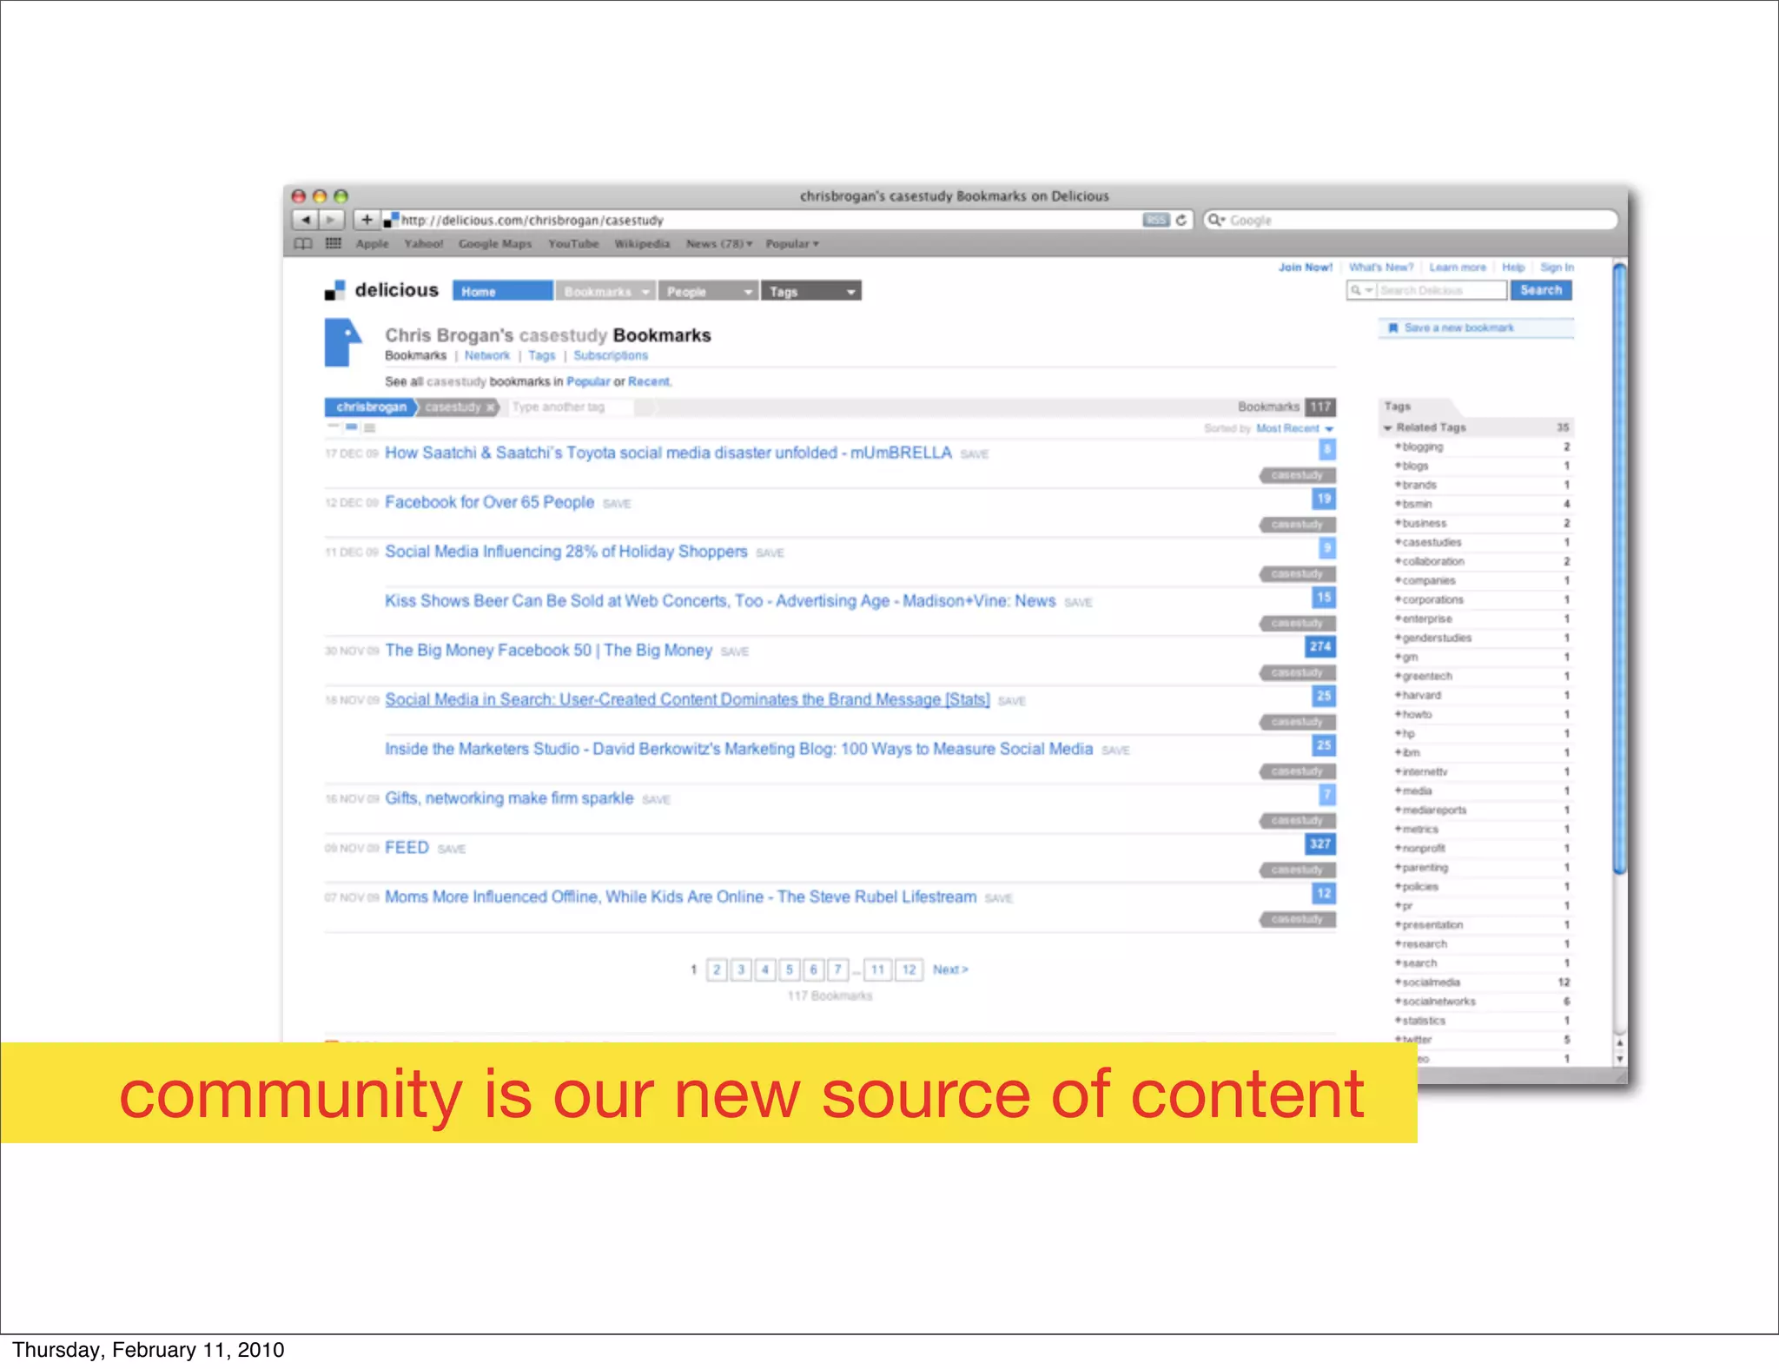Click the reload page icon
Image resolution: width=1779 pixels, height=1369 pixels.
[x=1180, y=220]
